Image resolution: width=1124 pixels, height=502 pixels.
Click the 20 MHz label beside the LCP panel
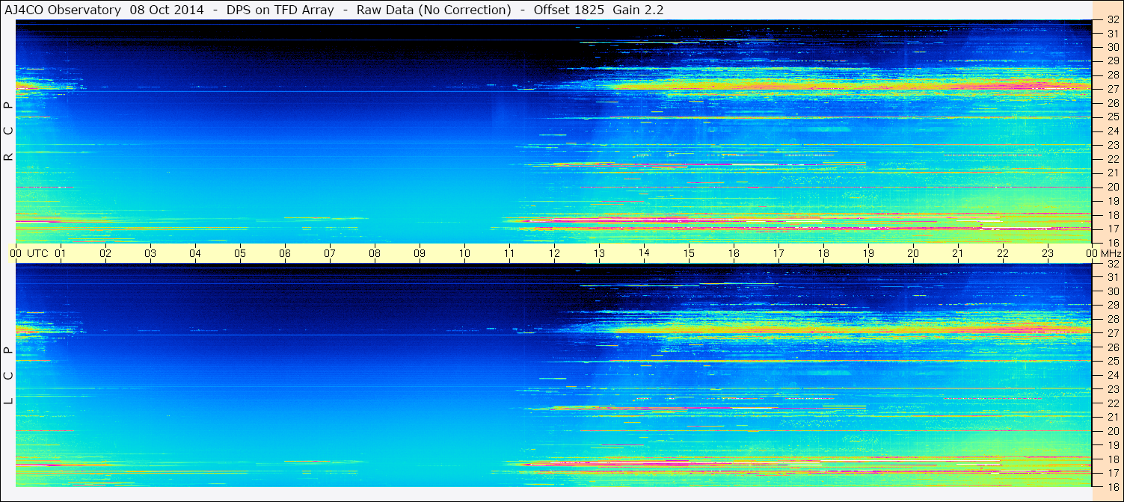pyautogui.click(x=1113, y=431)
